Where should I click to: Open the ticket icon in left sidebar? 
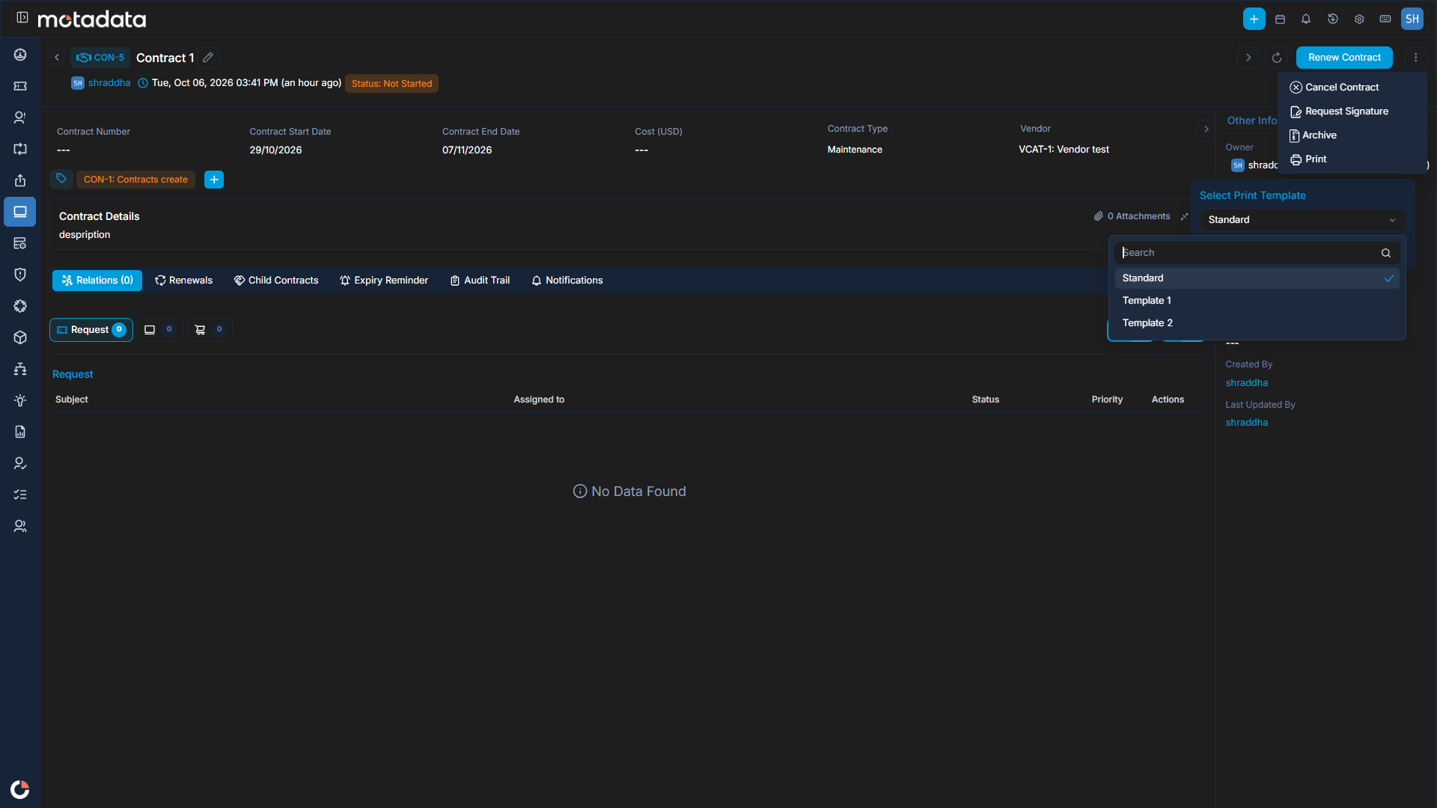point(20,86)
